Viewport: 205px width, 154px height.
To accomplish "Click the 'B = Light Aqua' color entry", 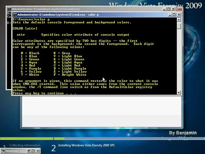I will pyautogui.click(x=68, y=62).
